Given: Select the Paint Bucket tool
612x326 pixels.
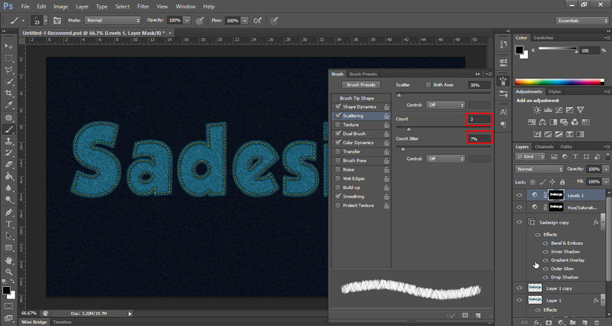Looking at the screenshot, I should [8, 176].
